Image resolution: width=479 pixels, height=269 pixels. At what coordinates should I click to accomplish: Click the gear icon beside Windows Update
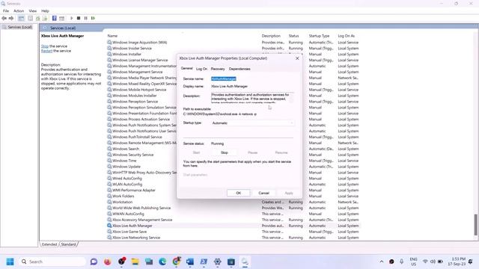tap(109, 167)
